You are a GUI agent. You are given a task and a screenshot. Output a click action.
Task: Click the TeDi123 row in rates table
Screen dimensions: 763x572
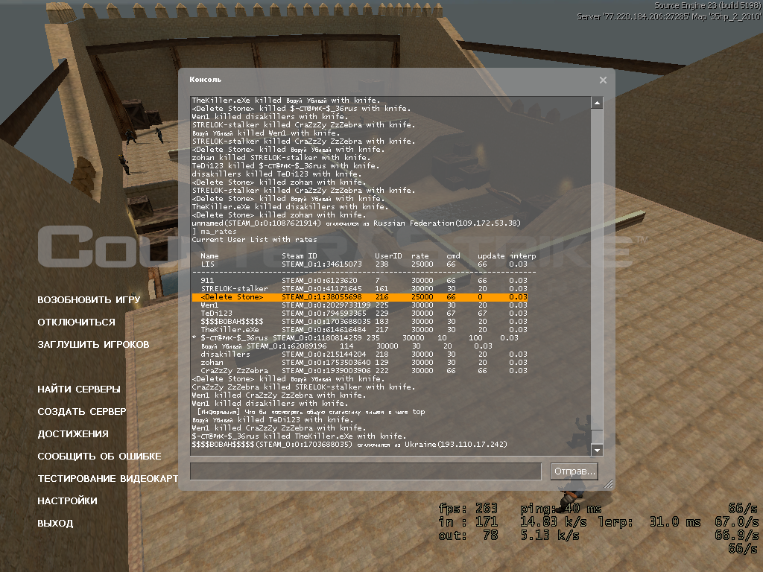pos(364,314)
